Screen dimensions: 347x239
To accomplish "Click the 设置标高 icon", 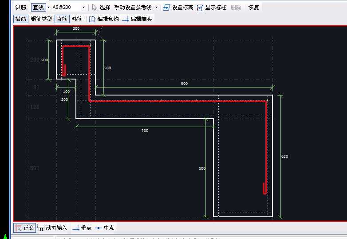I will 166,8.
